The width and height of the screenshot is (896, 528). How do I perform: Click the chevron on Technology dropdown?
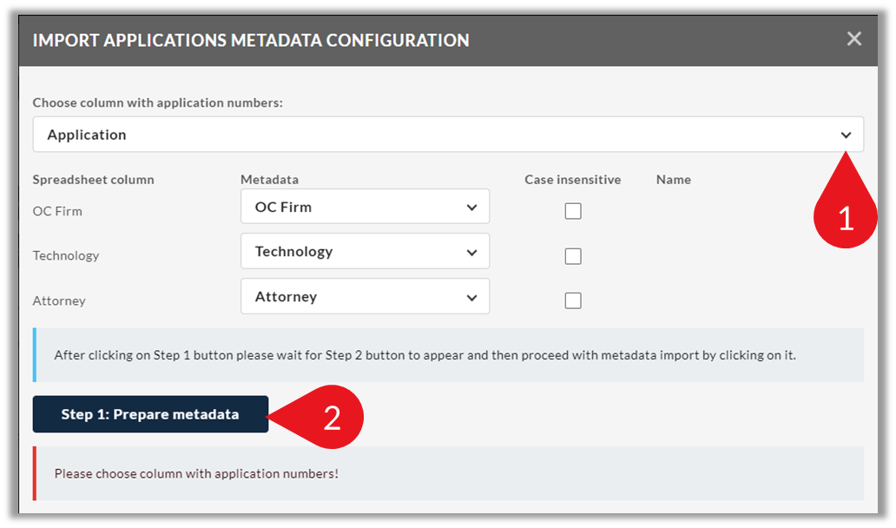tap(472, 251)
